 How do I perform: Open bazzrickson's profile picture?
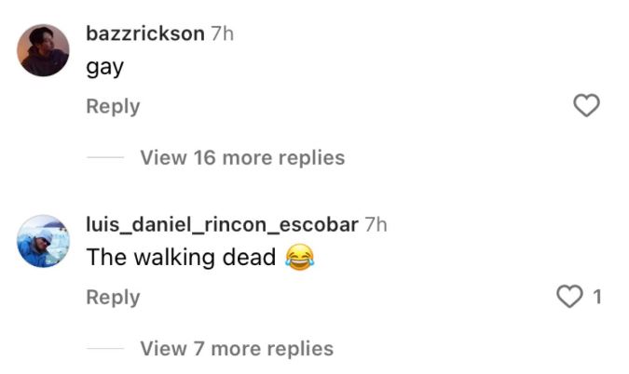point(43,50)
